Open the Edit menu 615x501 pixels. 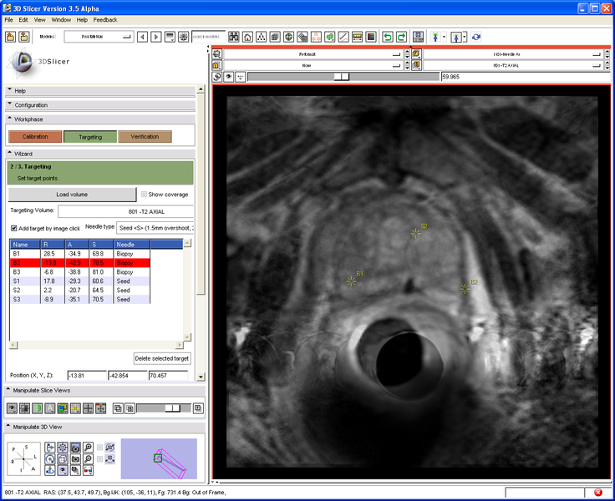23,19
